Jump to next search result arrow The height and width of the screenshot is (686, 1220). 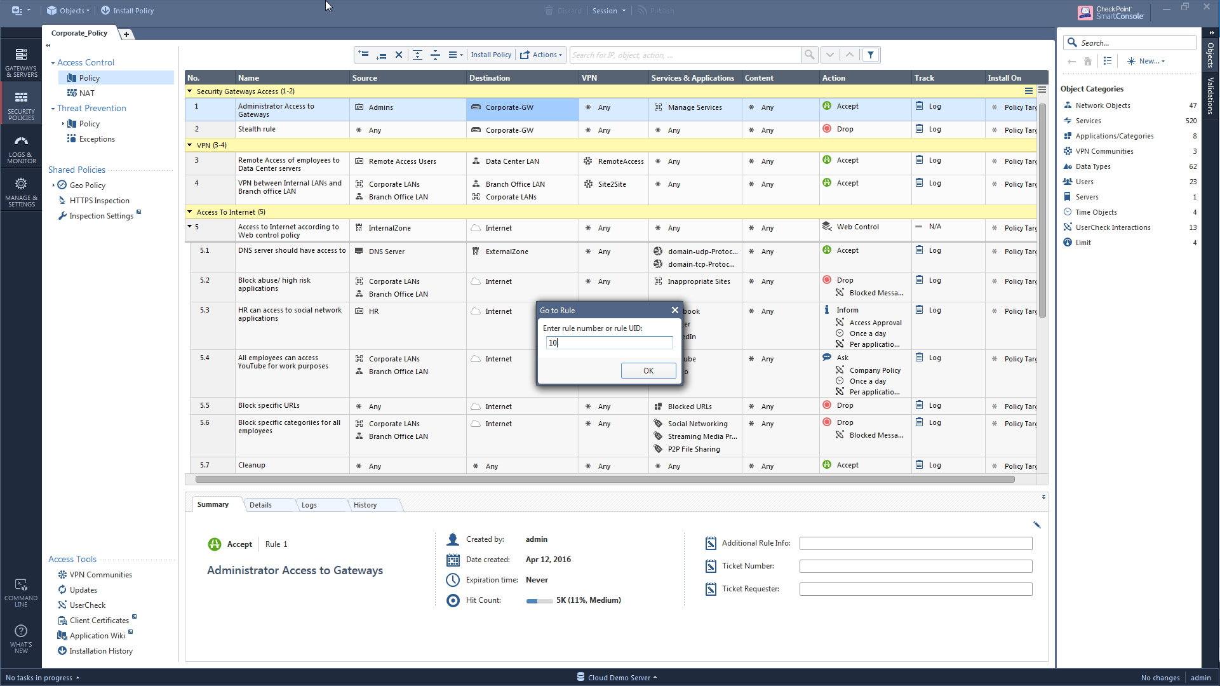(830, 55)
